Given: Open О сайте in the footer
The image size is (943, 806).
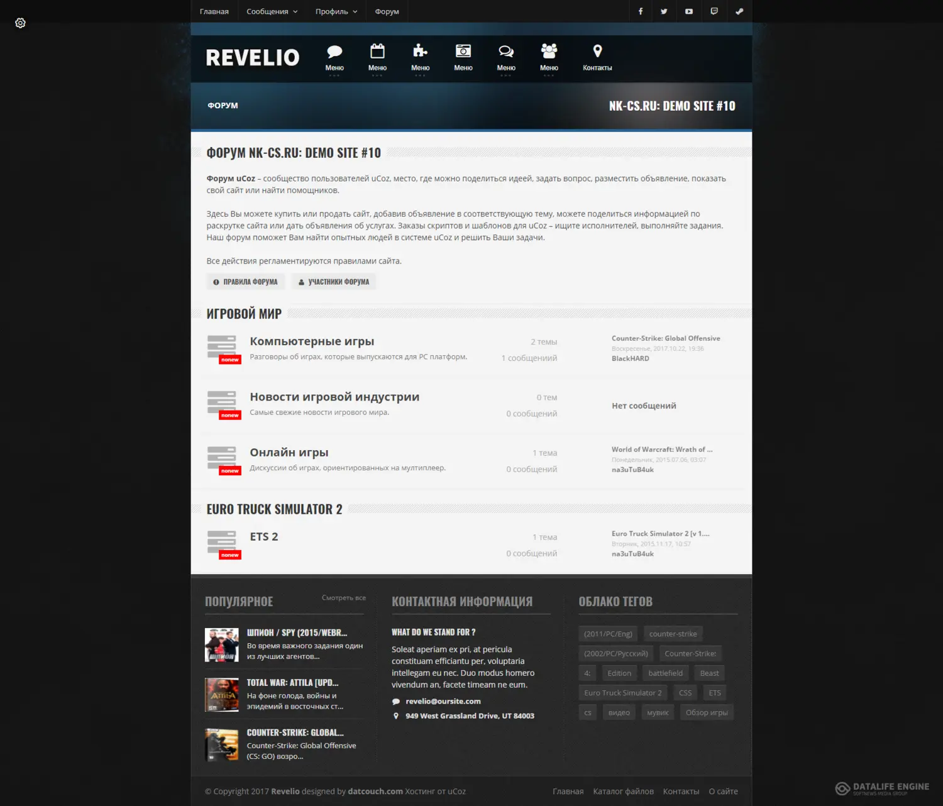Looking at the screenshot, I should pyautogui.click(x=723, y=792).
